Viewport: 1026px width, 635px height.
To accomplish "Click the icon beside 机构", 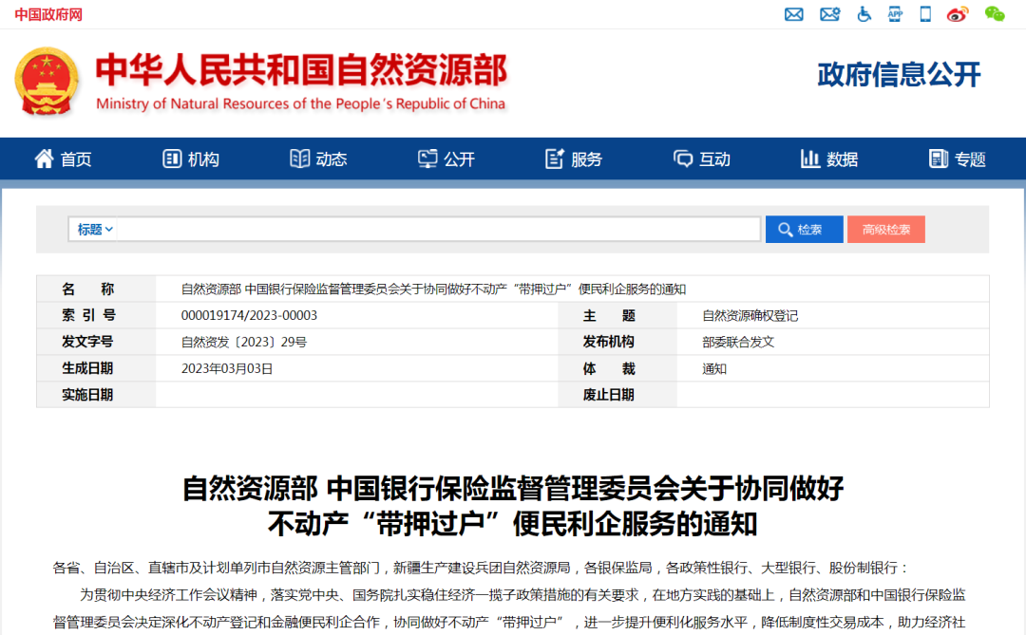I will 171,159.
